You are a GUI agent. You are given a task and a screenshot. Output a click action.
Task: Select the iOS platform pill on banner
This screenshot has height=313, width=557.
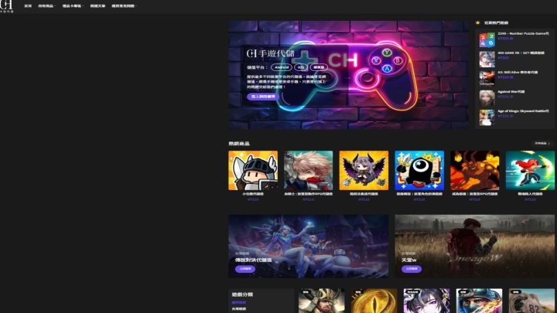(x=301, y=67)
